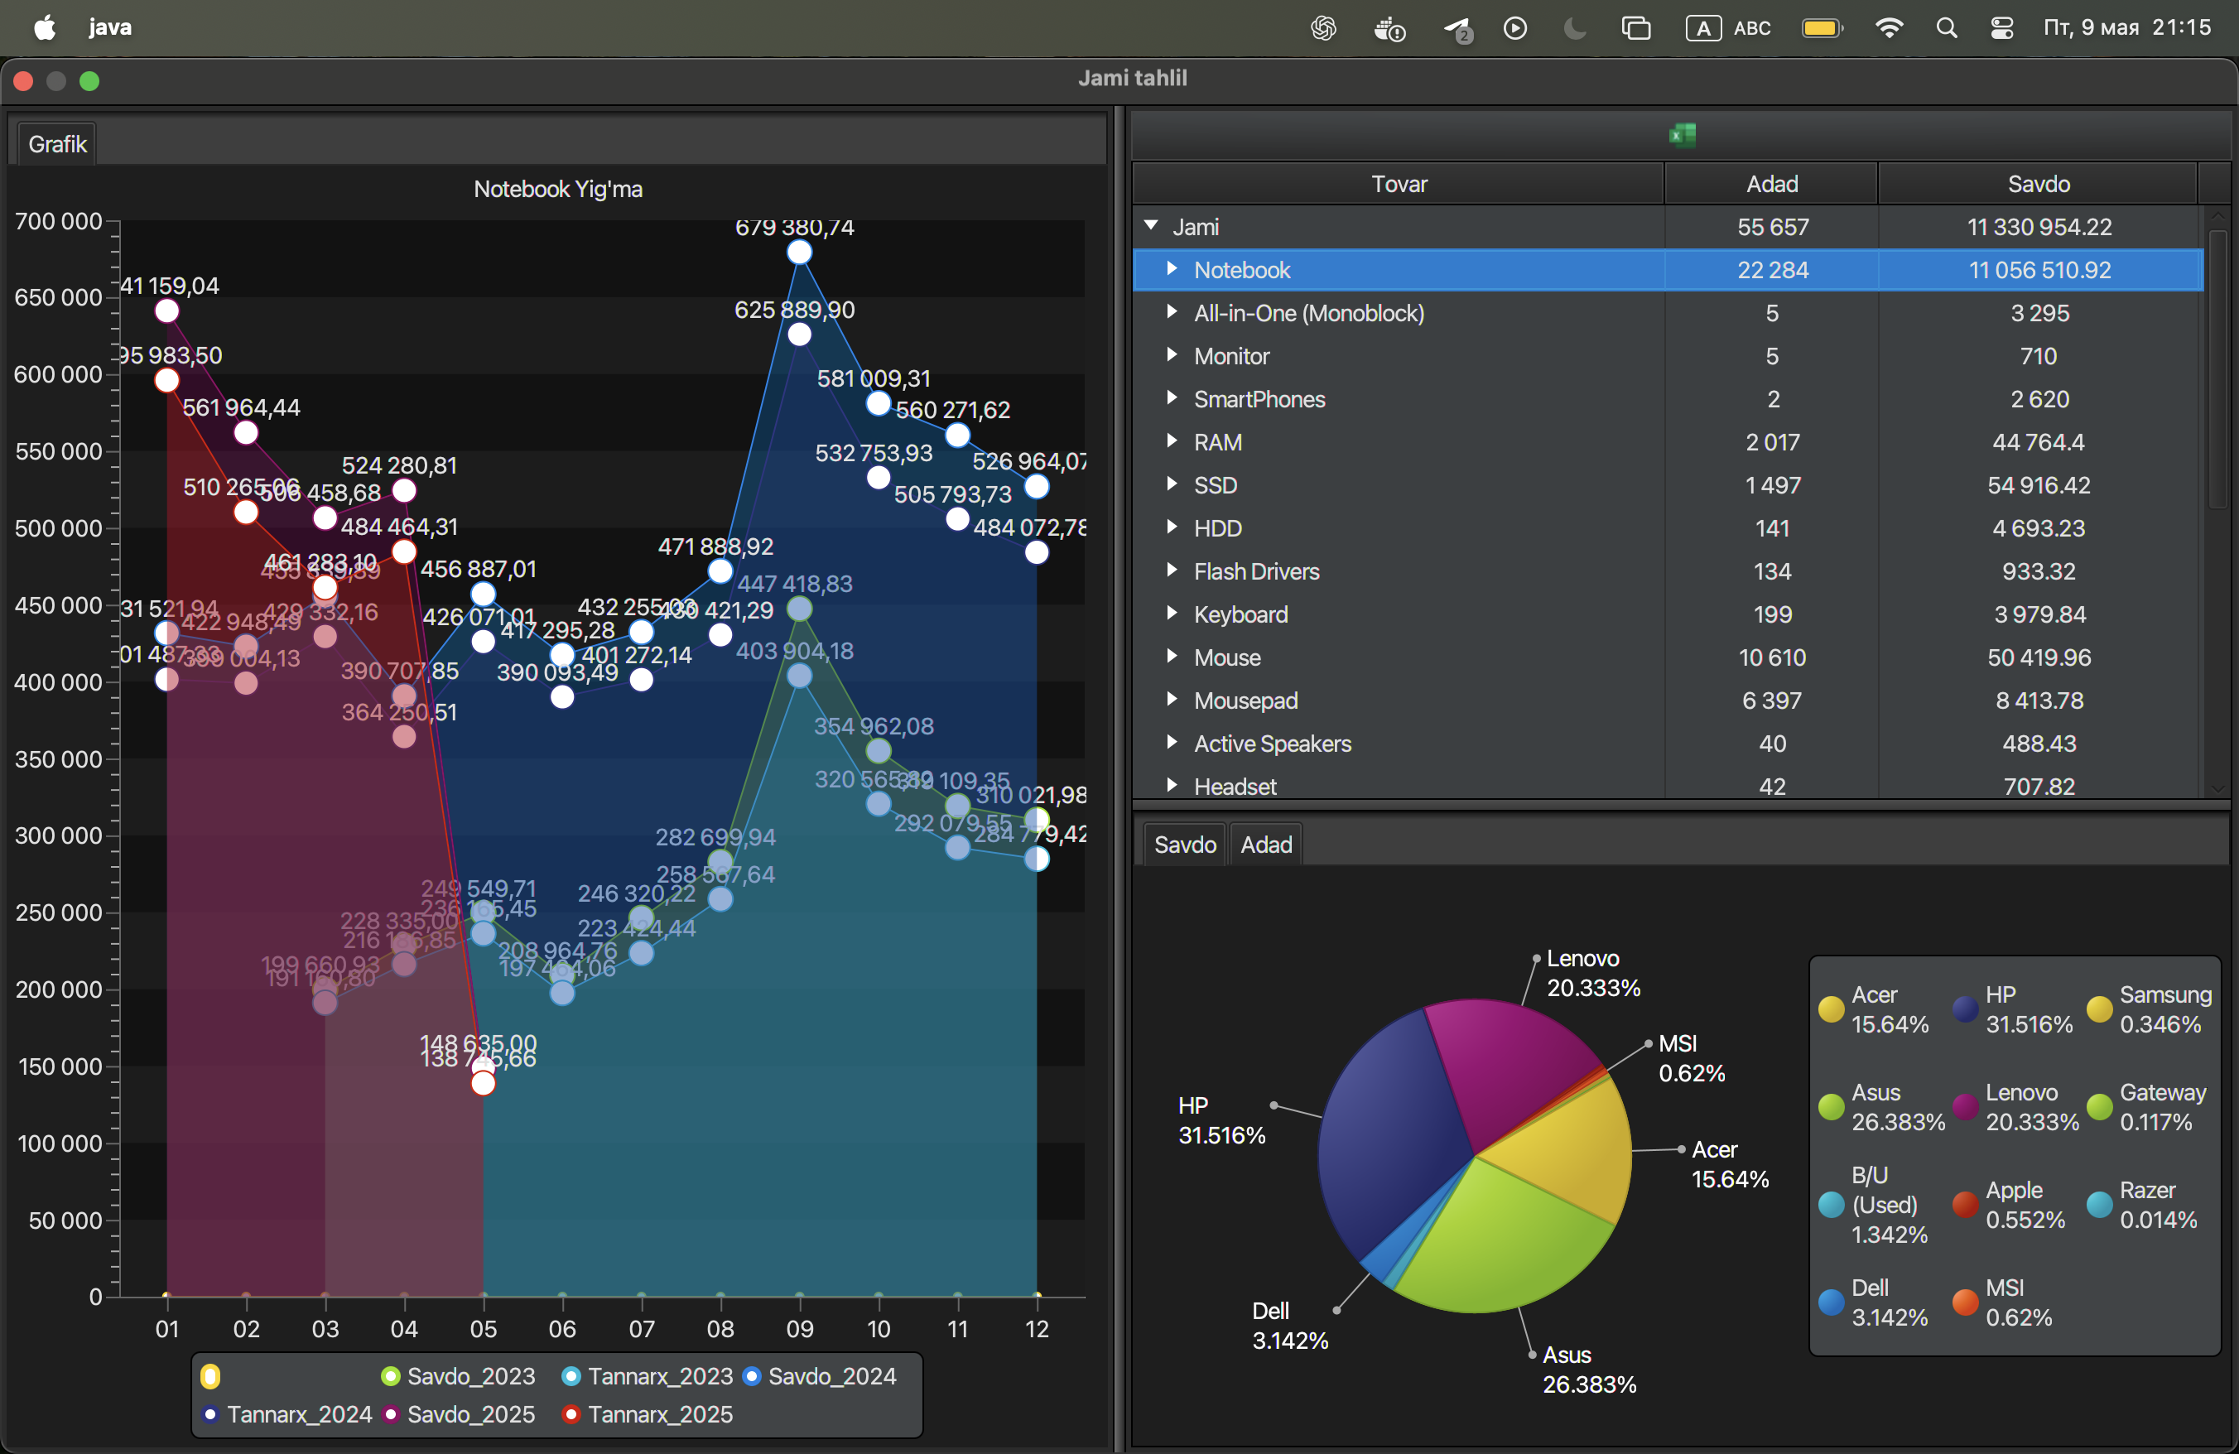Click the Lenovo 20.333% legend swatch
Screen dimensions: 2239x1454
pos(1965,1107)
